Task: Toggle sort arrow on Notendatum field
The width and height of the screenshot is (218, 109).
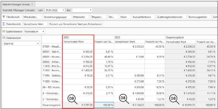Action: 43,31
